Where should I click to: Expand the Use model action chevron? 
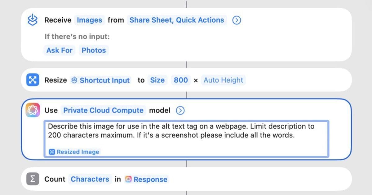click(x=180, y=110)
